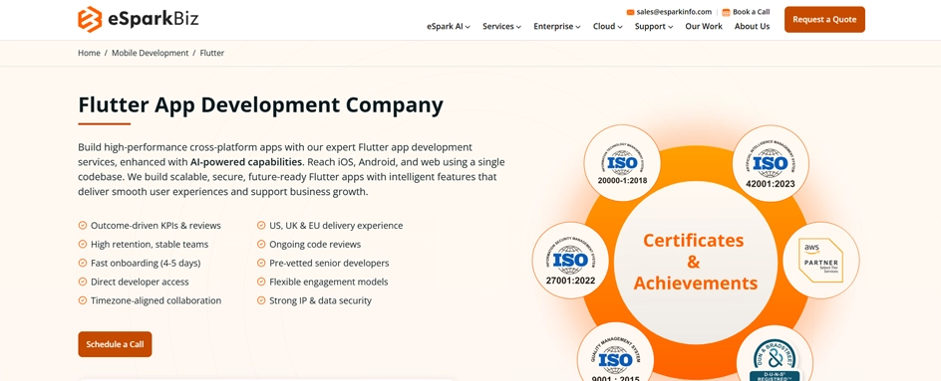
Task: Click the text Flexible engagement models
Action: 329,282
